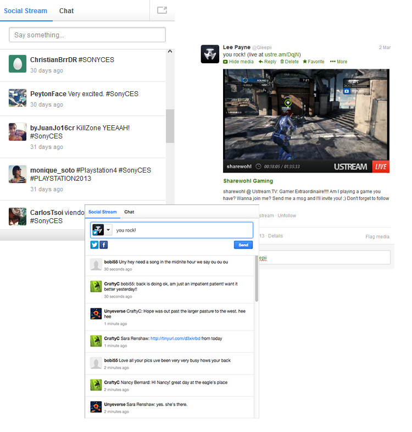Viewport: 412px width, 432px height.
Task: Open the account avatar dropdown arrow
Action: point(109,230)
